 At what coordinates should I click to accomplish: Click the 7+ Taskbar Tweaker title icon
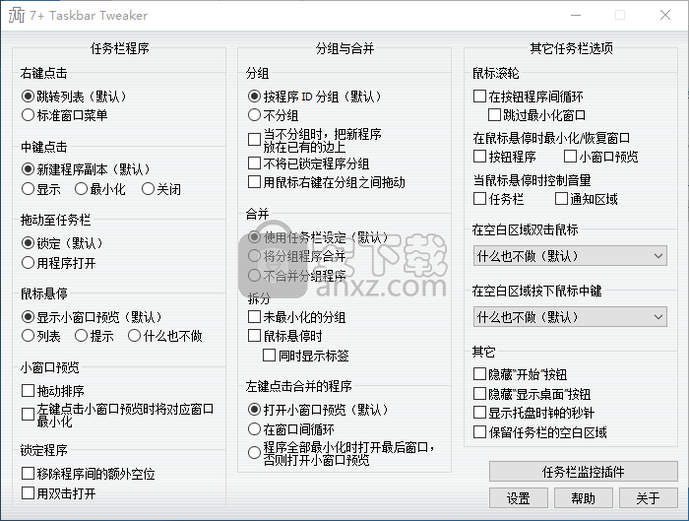point(17,16)
